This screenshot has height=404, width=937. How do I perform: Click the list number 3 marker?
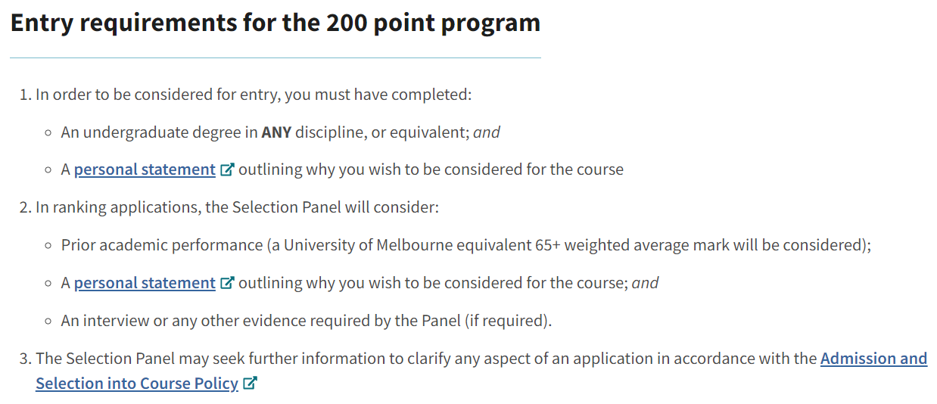pyautogui.click(x=24, y=359)
